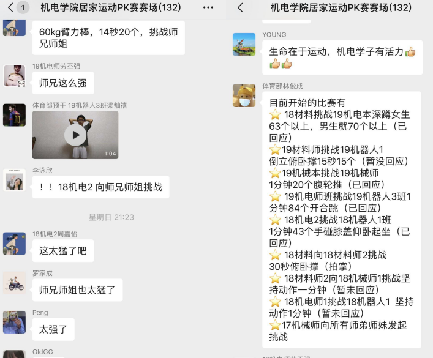The width and height of the screenshot is (433, 358).
Task: Tap 18机电2周嘉怡's avatar
Action: (14, 244)
